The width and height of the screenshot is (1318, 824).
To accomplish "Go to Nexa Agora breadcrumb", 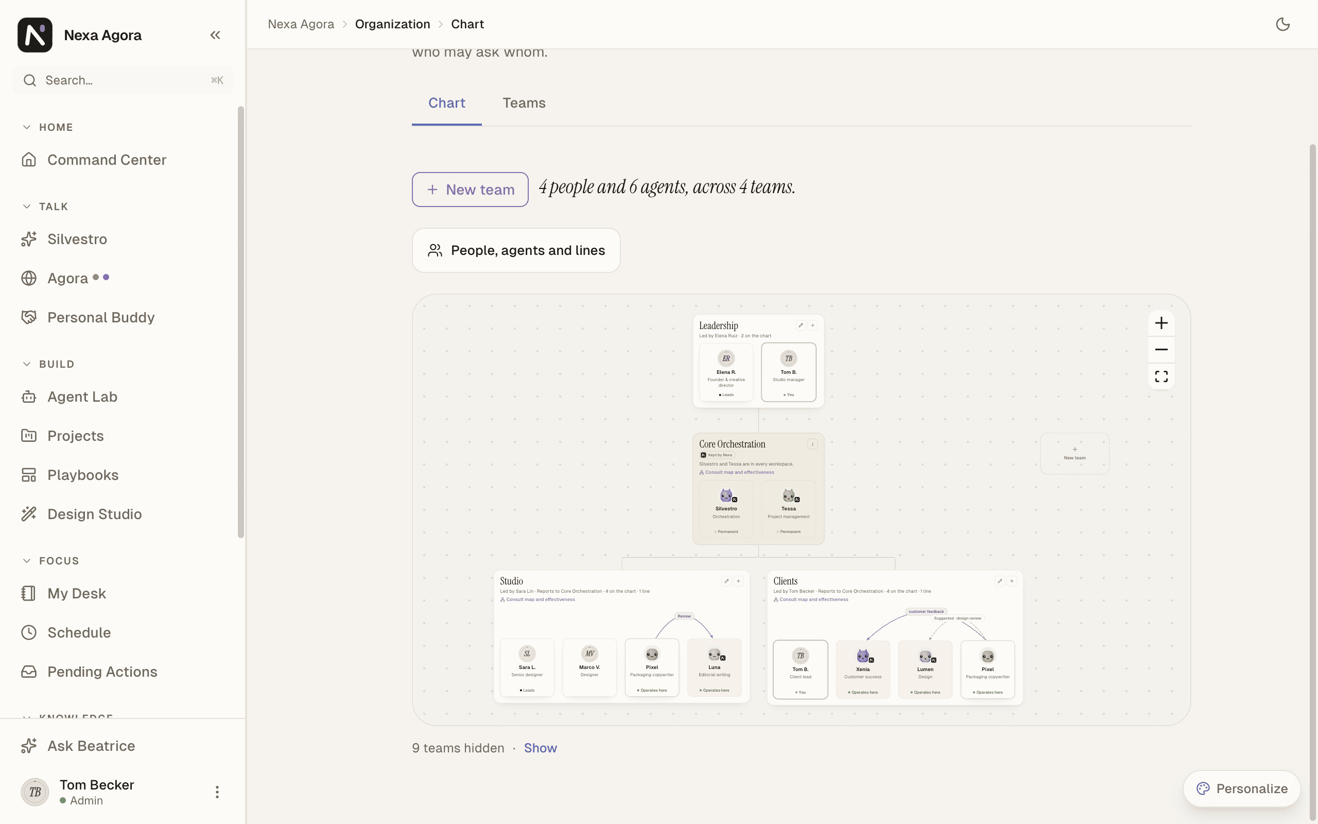I will 301,25.
